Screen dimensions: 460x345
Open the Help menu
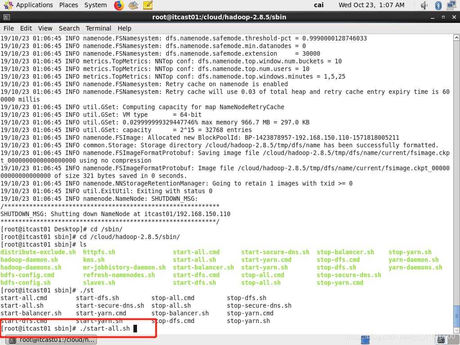124,28
